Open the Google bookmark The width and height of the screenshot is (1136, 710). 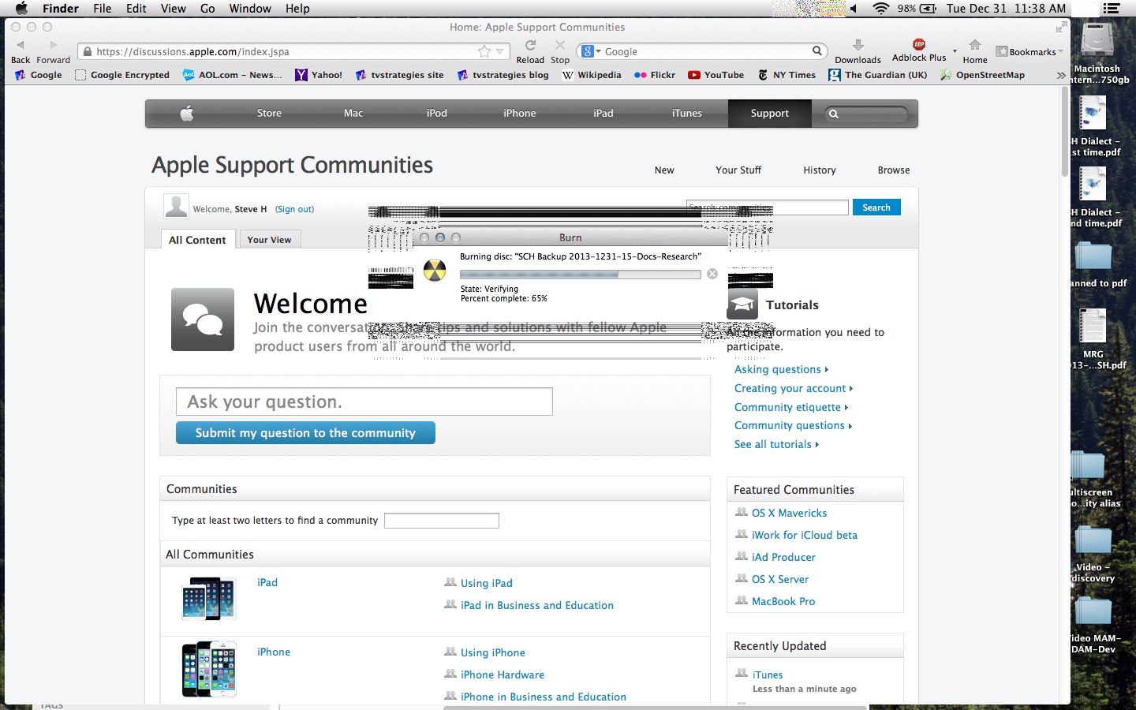pos(39,75)
